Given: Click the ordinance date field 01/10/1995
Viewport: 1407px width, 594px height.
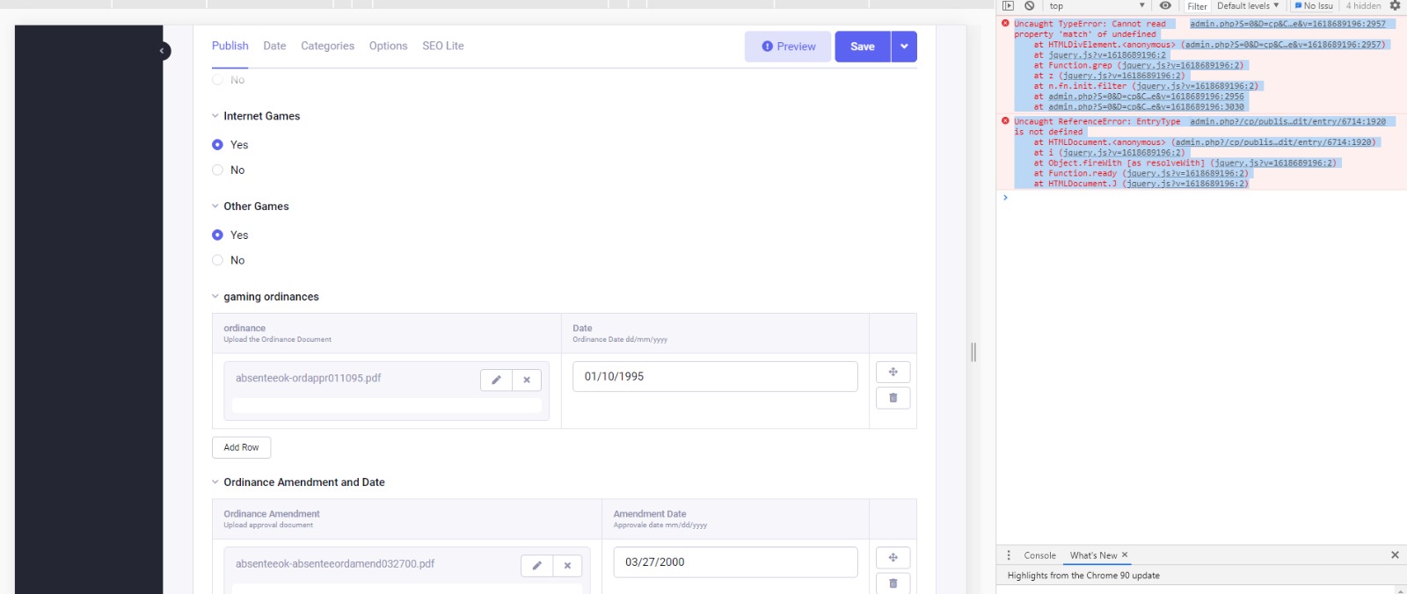Looking at the screenshot, I should (714, 377).
